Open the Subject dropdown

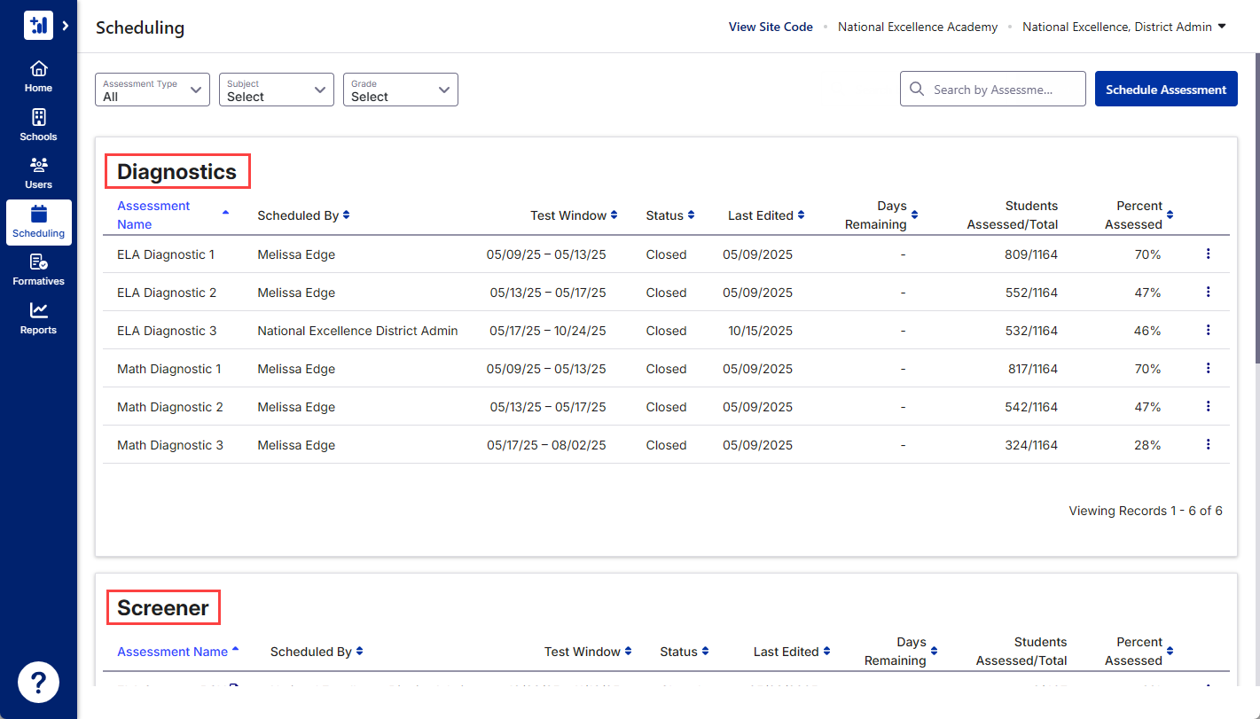point(277,90)
